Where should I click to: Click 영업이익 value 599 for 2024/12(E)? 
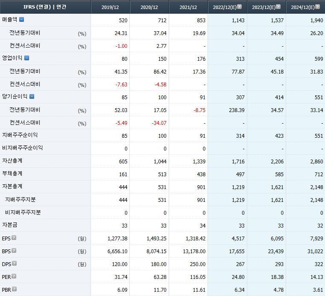coord(319,59)
